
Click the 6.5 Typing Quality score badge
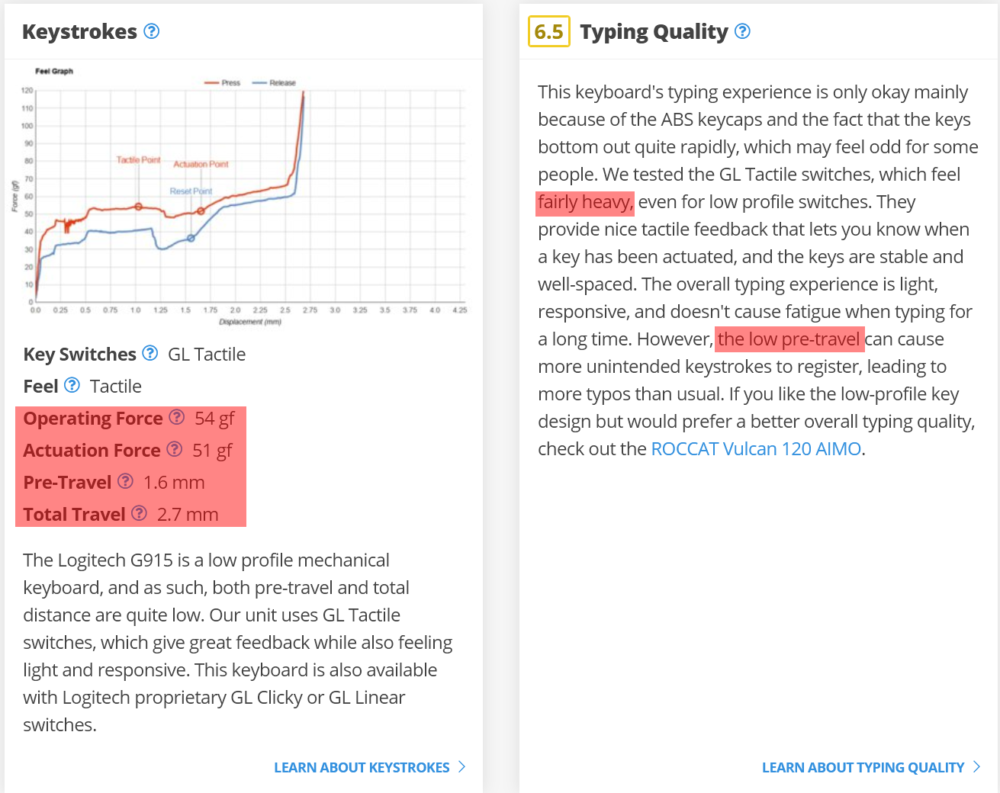click(548, 31)
